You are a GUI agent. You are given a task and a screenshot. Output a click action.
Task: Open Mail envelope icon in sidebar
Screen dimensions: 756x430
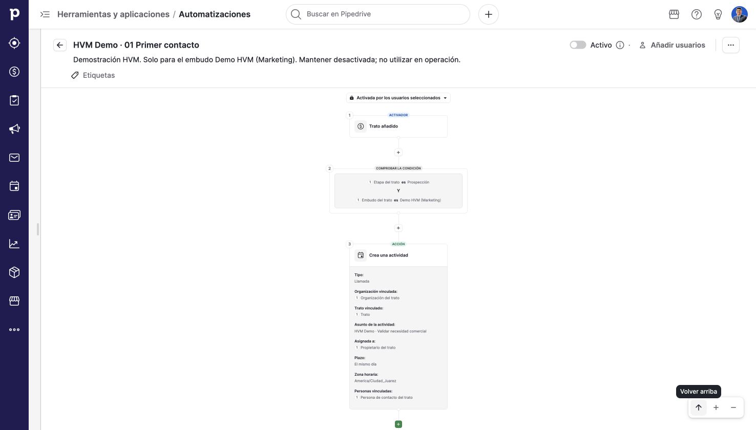pyautogui.click(x=14, y=158)
